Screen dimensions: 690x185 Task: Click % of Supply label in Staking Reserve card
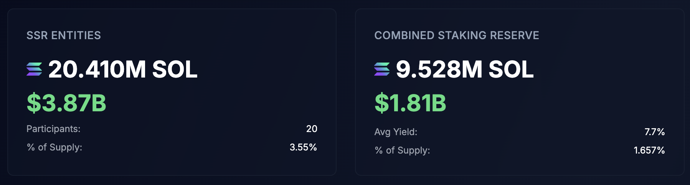coord(402,150)
